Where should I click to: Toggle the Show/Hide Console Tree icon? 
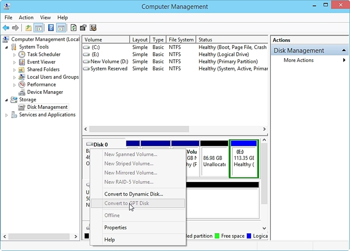(38, 28)
